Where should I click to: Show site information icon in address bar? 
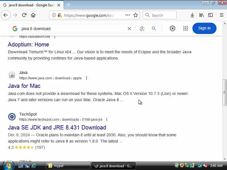coord(54,15)
